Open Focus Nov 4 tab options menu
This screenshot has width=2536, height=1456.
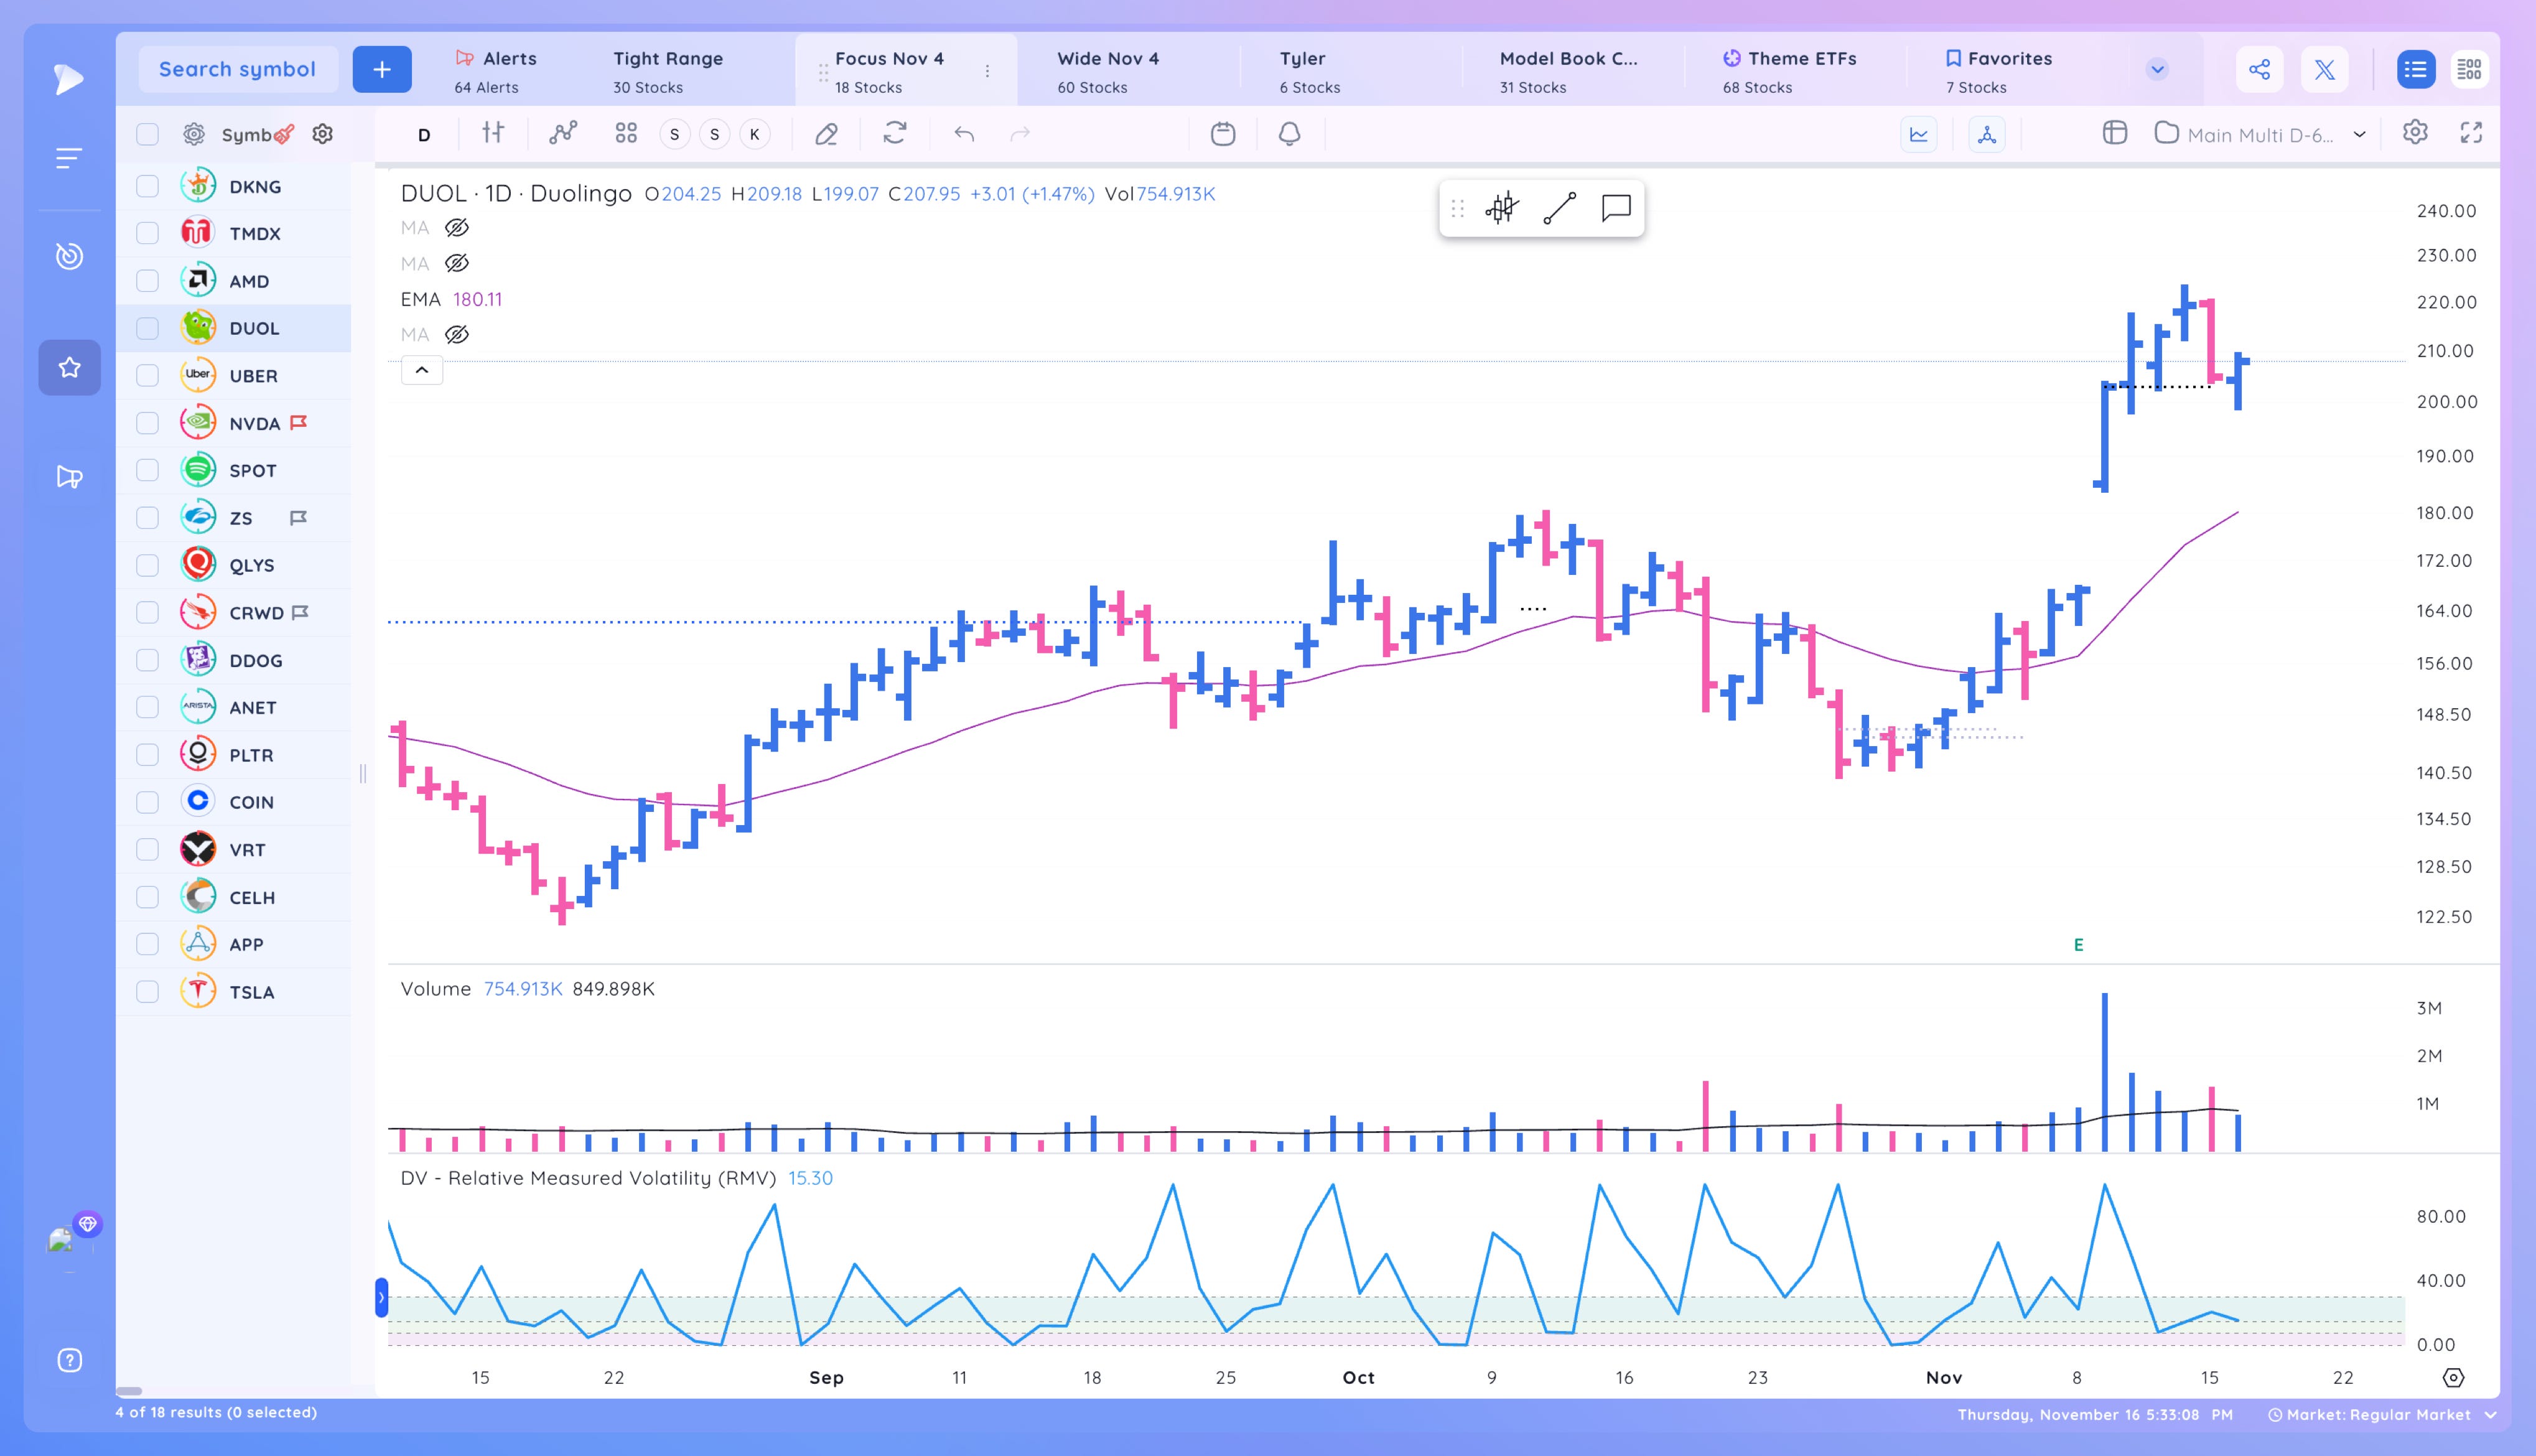[987, 71]
